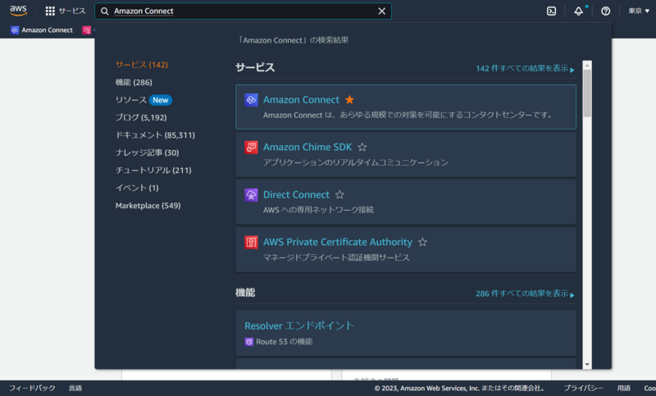Click inside the Amazon Connect search field
This screenshot has width=656, height=396.
tap(243, 11)
